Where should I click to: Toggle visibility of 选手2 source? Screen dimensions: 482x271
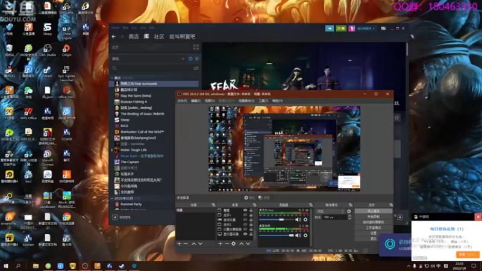coord(245,225)
